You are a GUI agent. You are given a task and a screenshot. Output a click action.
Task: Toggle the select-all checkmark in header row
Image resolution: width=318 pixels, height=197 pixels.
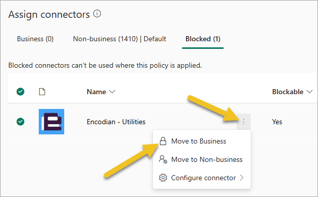[20, 92]
